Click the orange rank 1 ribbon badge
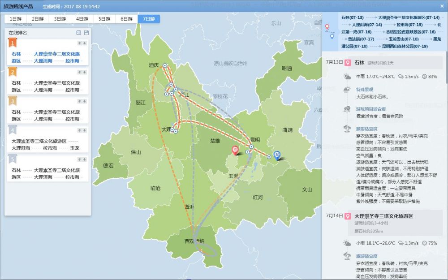 click(x=13, y=43)
